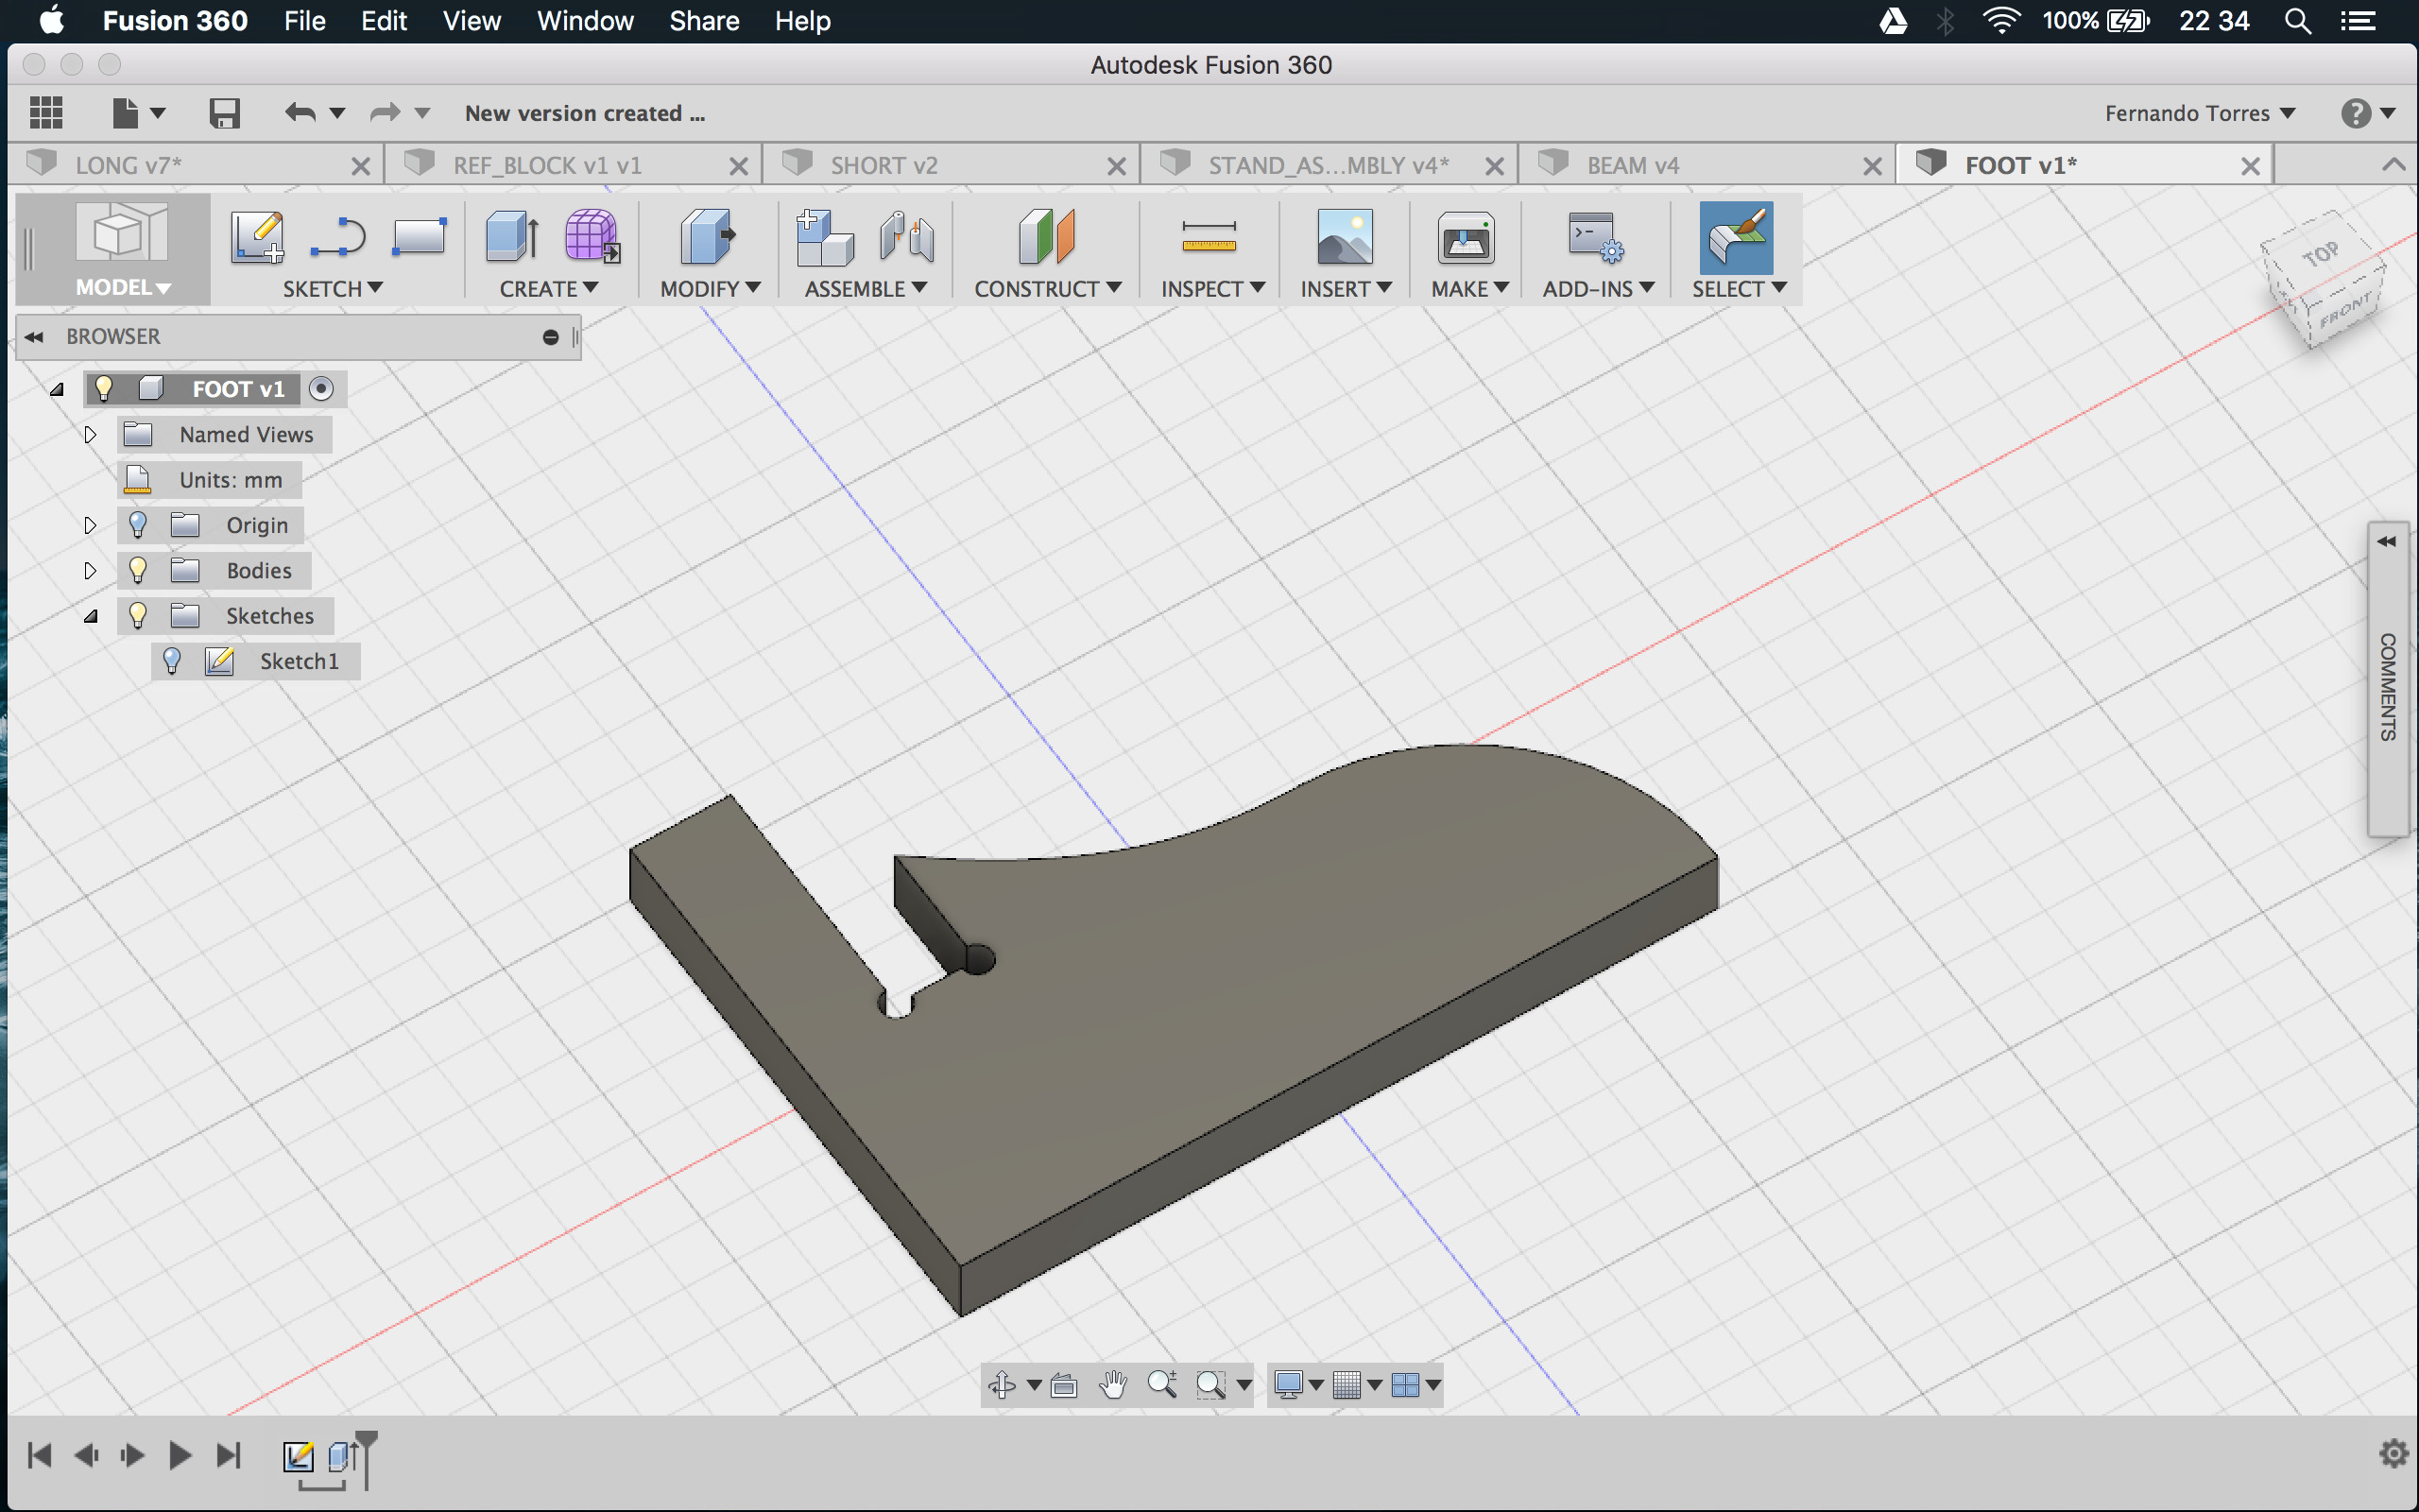Click the extrude feature in timeline
The height and width of the screenshot is (1512, 2419).
pyautogui.click(x=343, y=1456)
